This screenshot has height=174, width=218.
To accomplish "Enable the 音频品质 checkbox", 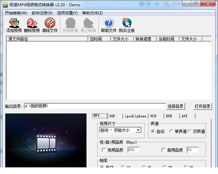I will 163,150.
